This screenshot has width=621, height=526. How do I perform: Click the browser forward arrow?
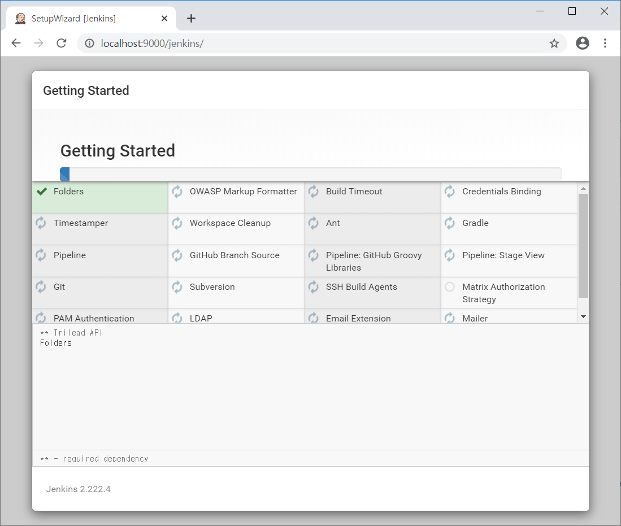[39, 43]
